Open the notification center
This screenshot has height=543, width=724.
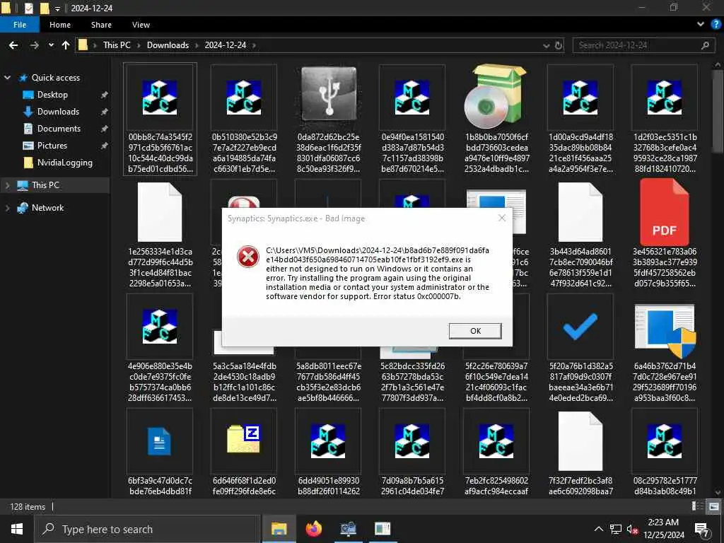click(x=701, y=529)
